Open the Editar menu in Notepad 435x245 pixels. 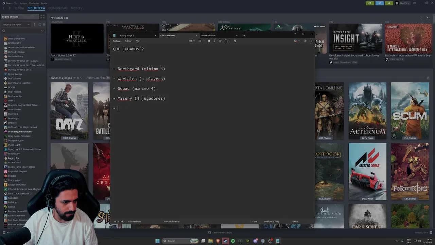click(128, 41)
